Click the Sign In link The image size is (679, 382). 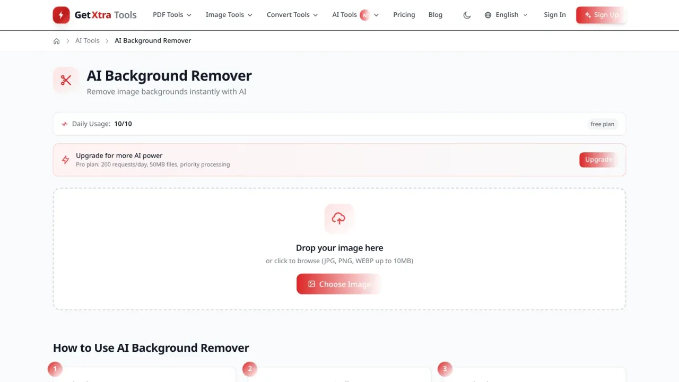[555, 15]
